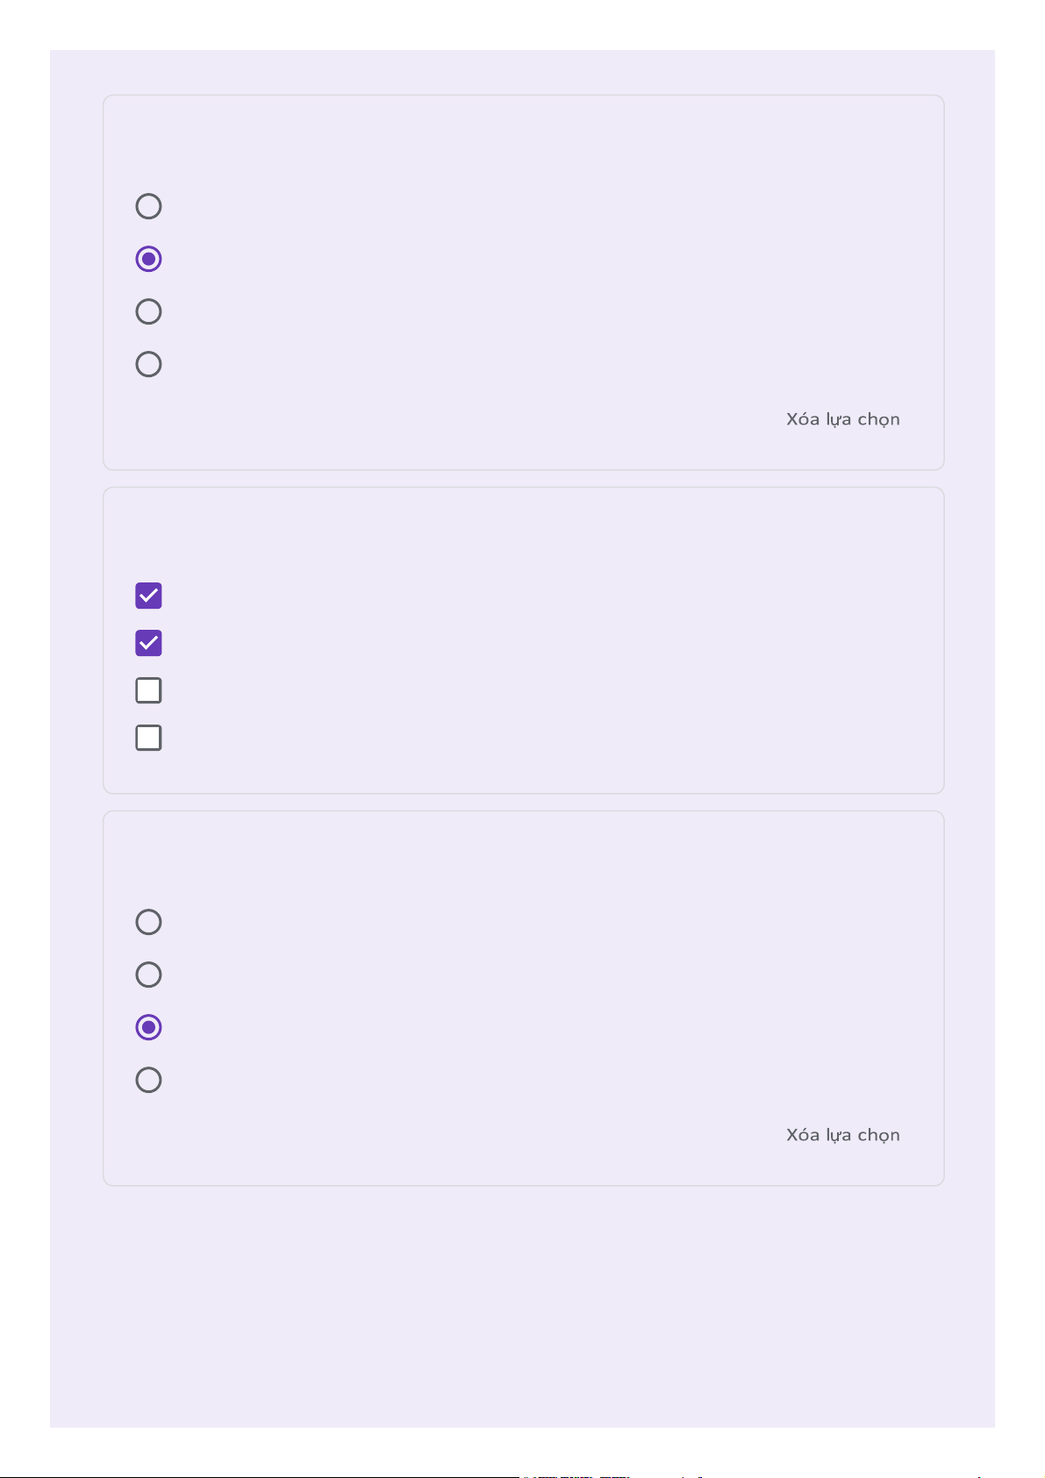Choose the third radio option in the first question

pos(148,311)
